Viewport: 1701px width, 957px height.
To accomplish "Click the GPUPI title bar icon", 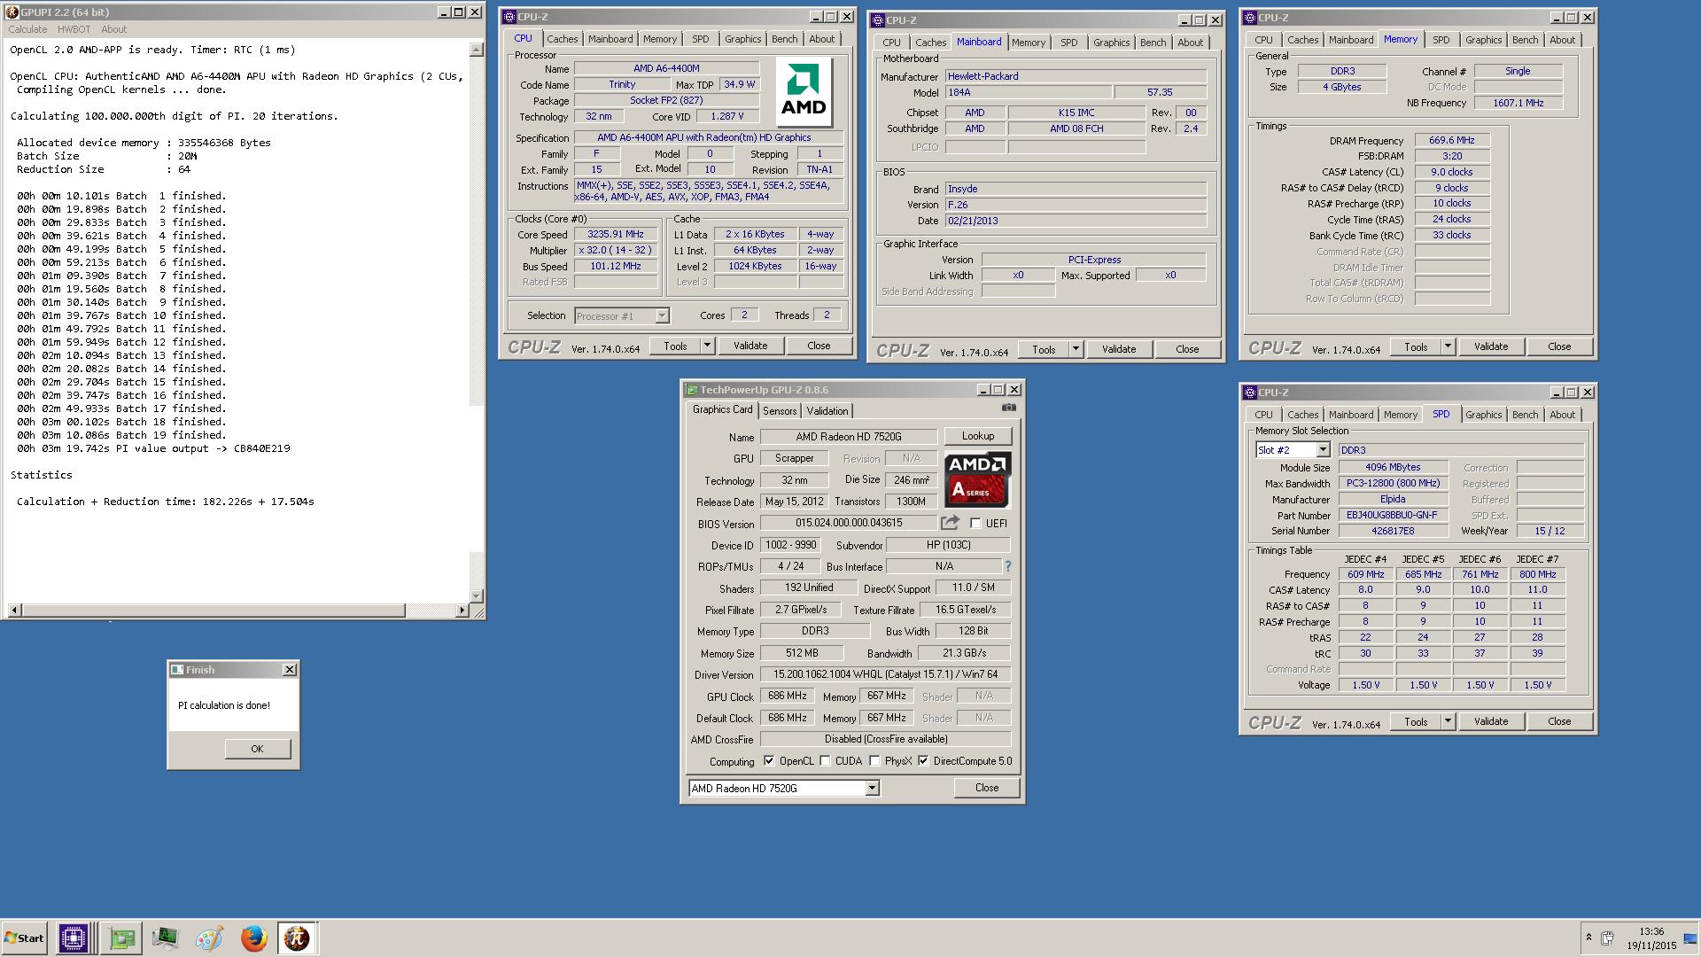I will (12, 12).
